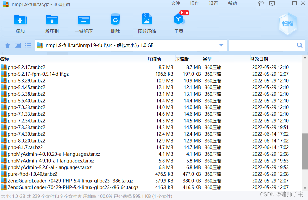
Task: Open the 操作 menu
Action: click(195, 3)
